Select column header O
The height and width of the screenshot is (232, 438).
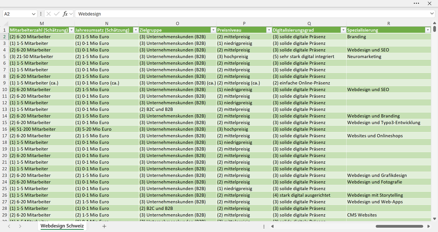(x=177, y=24)
